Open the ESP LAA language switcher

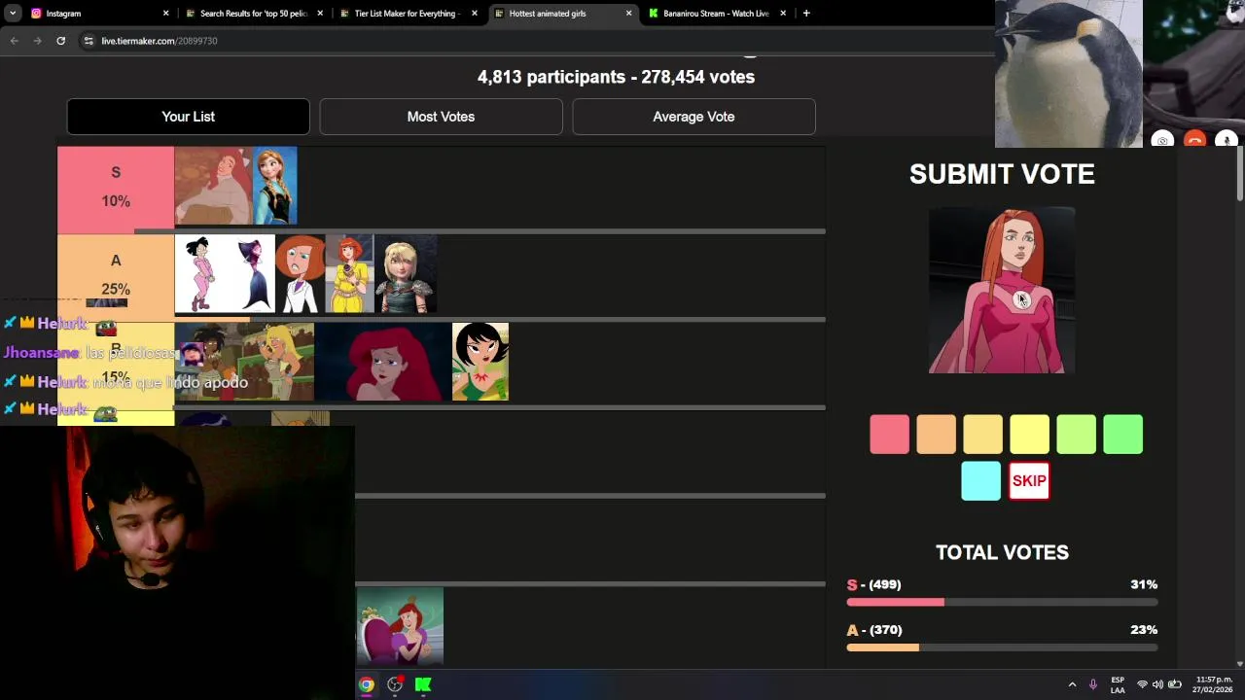1118,684
